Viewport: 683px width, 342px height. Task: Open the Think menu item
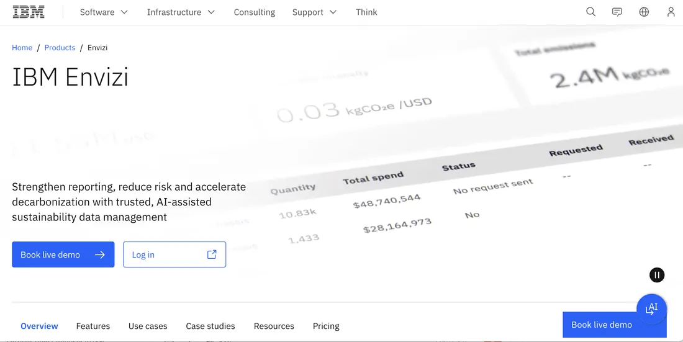(366, 12)
